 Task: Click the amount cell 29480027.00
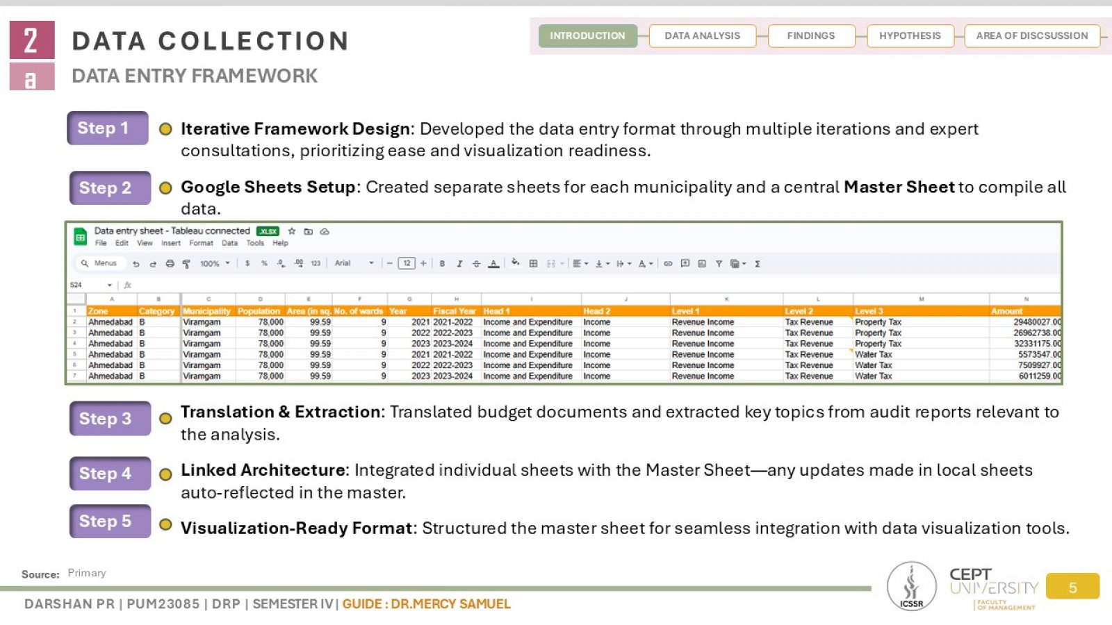click(1025, 322)
